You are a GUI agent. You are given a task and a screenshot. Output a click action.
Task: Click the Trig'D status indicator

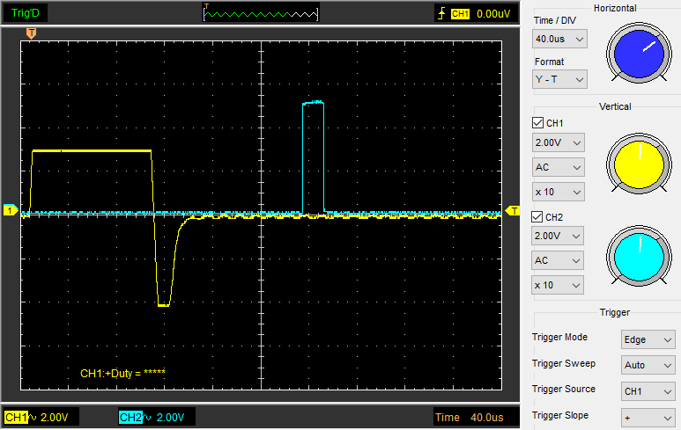pos(27,13)
